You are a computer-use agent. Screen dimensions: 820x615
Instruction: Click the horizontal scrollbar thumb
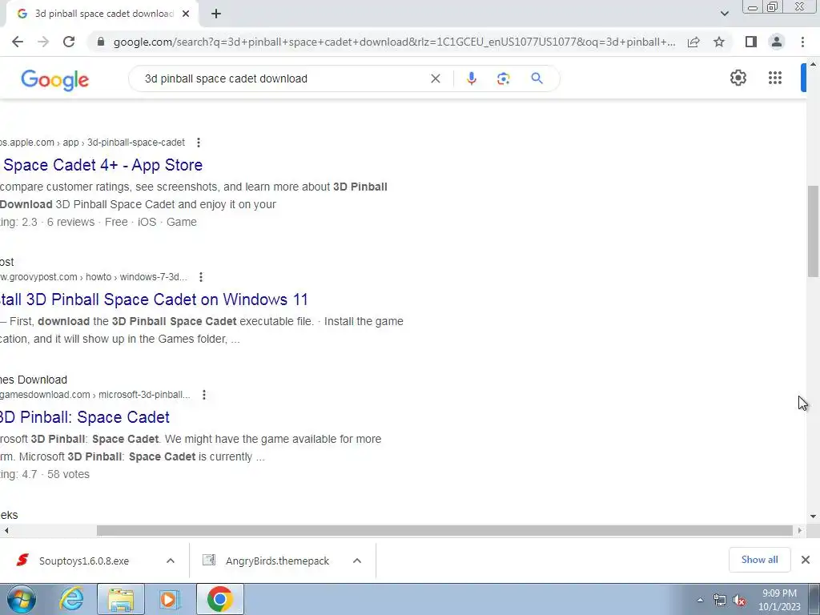tap(444, 530)
